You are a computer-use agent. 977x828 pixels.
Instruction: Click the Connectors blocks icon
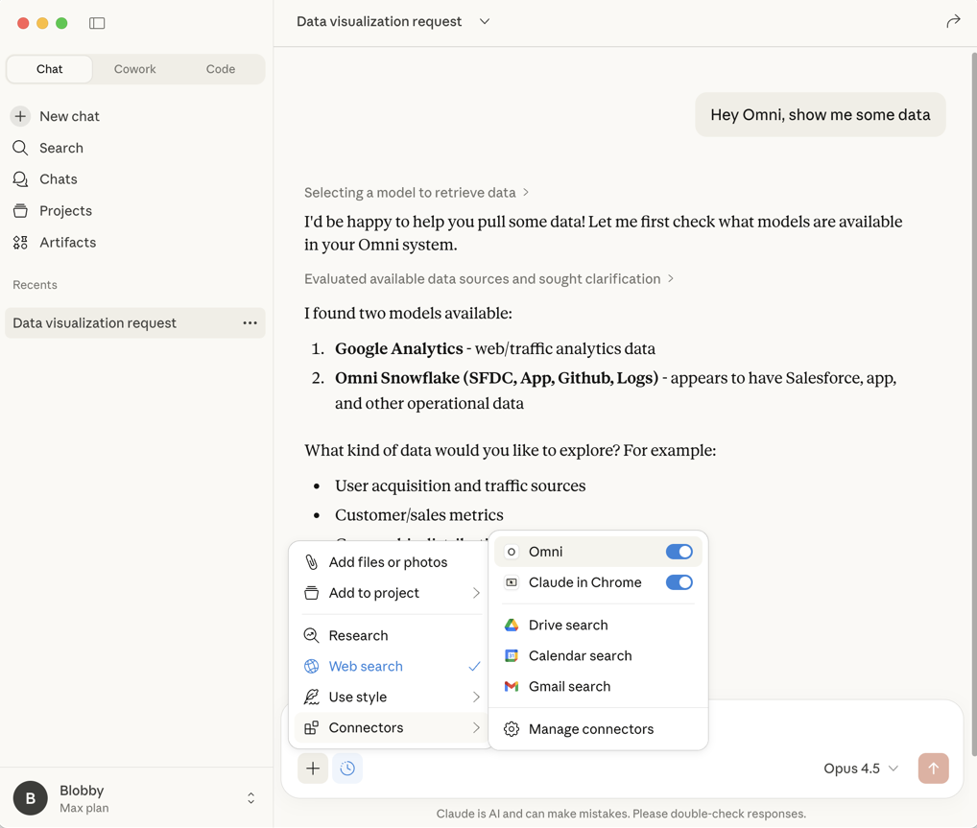tap(311, 727)
